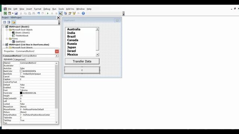Select Mexico in the list box
Image resolution: width=239 pixels, height=134 pixels.
[72, 55]
